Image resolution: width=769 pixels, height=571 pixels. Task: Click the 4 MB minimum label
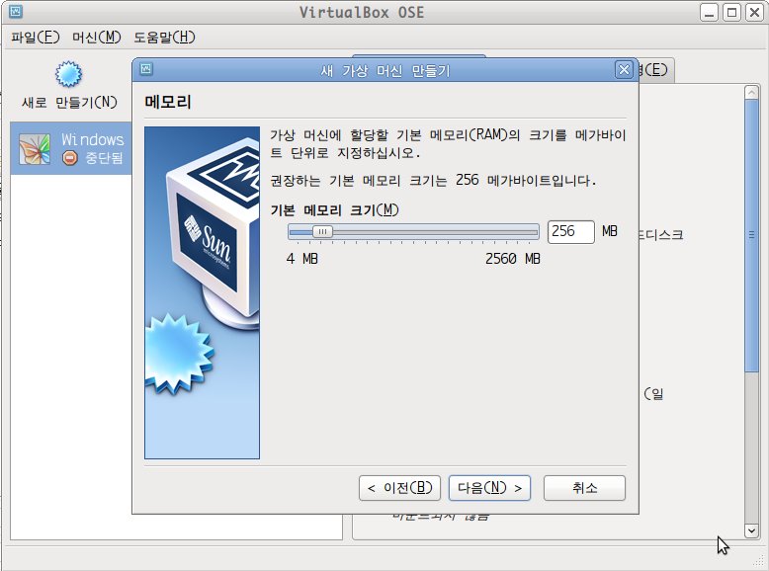pos(302,258)
